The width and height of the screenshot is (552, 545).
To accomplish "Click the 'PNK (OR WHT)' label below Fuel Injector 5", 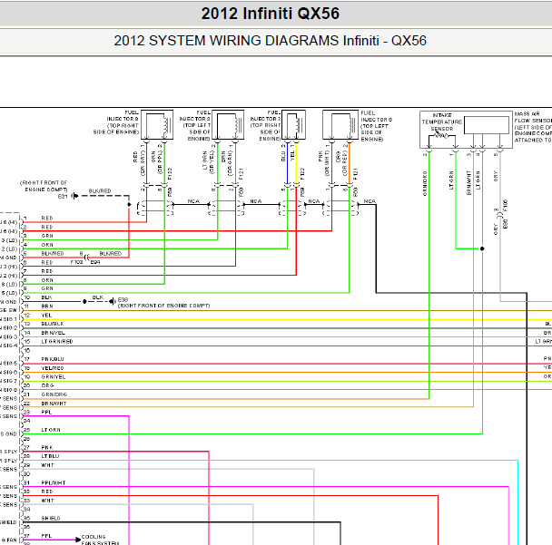I will pyautogui.click(x=323, y=163).
